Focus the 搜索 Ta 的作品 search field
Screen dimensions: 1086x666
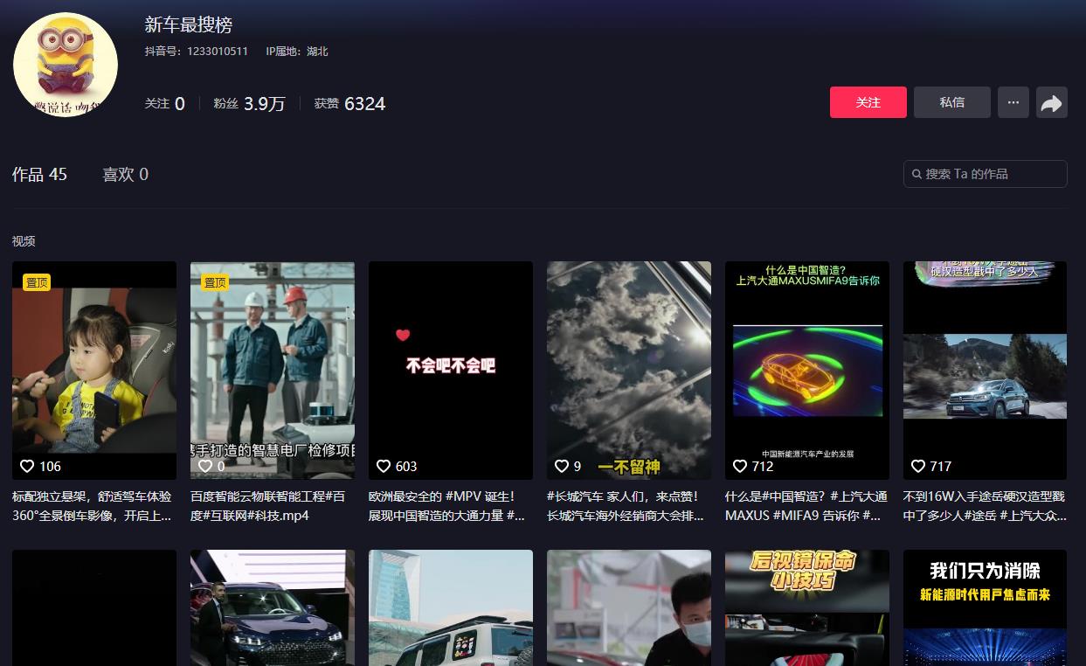985,174
